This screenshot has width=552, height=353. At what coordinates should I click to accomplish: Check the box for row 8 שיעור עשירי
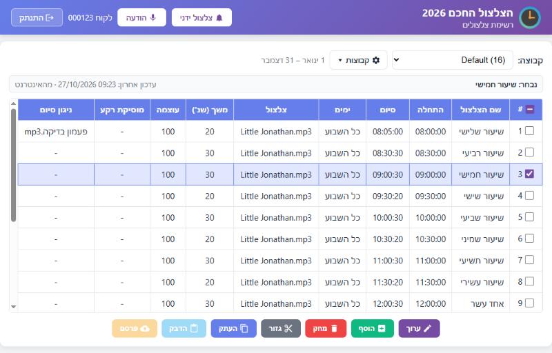tap(529, 281)
